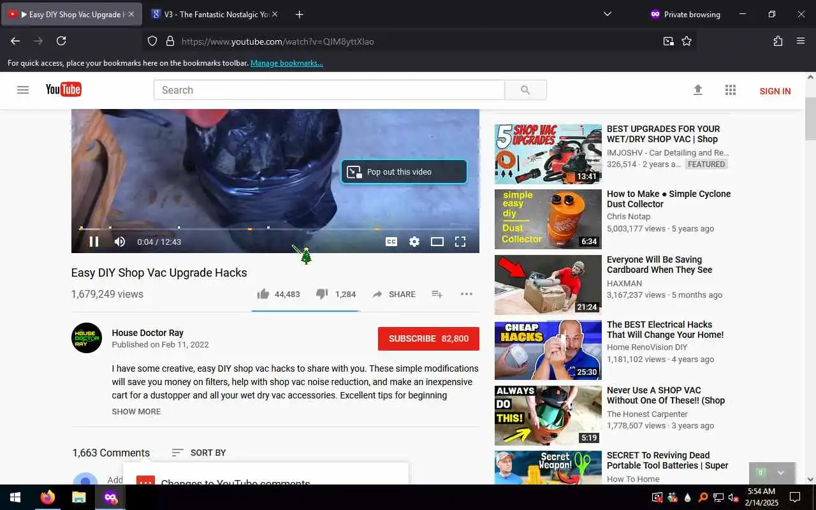816x510 pixels.
Task: Open the House Doctor Ray channel avatar
Action: tap(87, 338)
